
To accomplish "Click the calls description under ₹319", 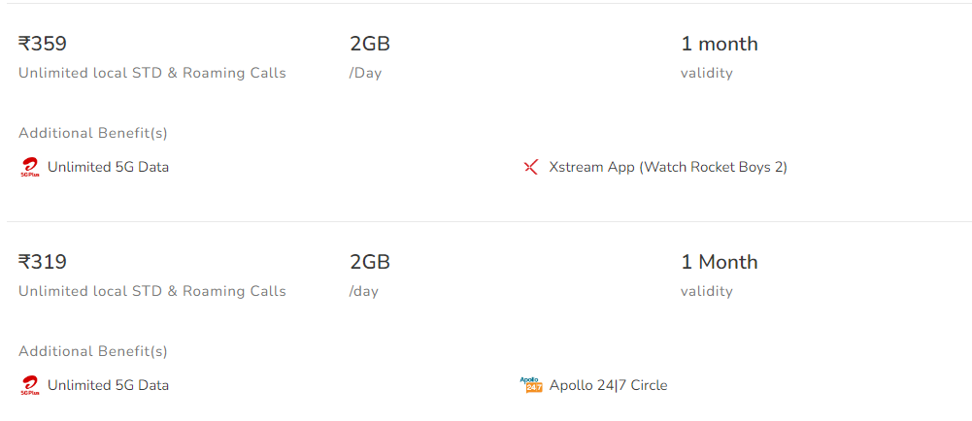I will click(x=152, y=291).
